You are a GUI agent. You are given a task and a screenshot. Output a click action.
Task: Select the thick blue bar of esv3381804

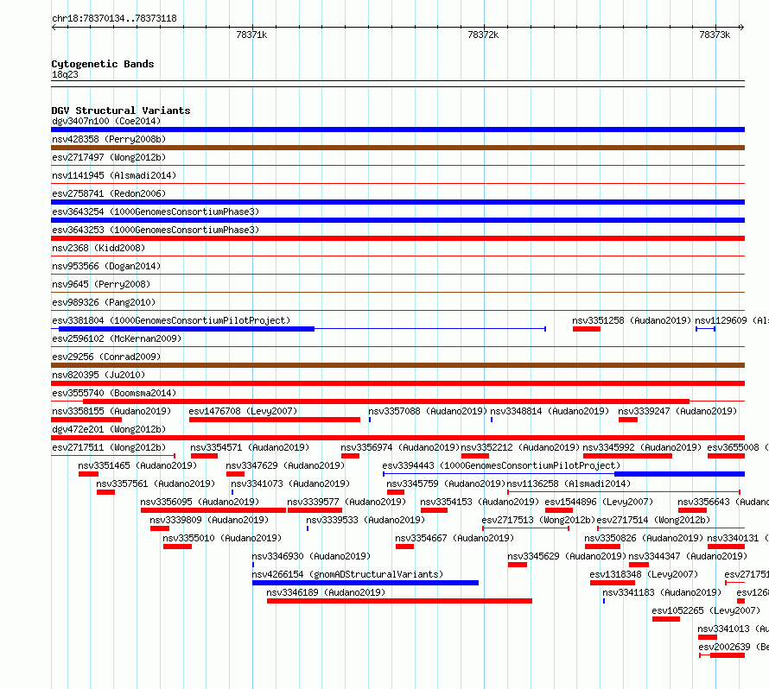187,329
